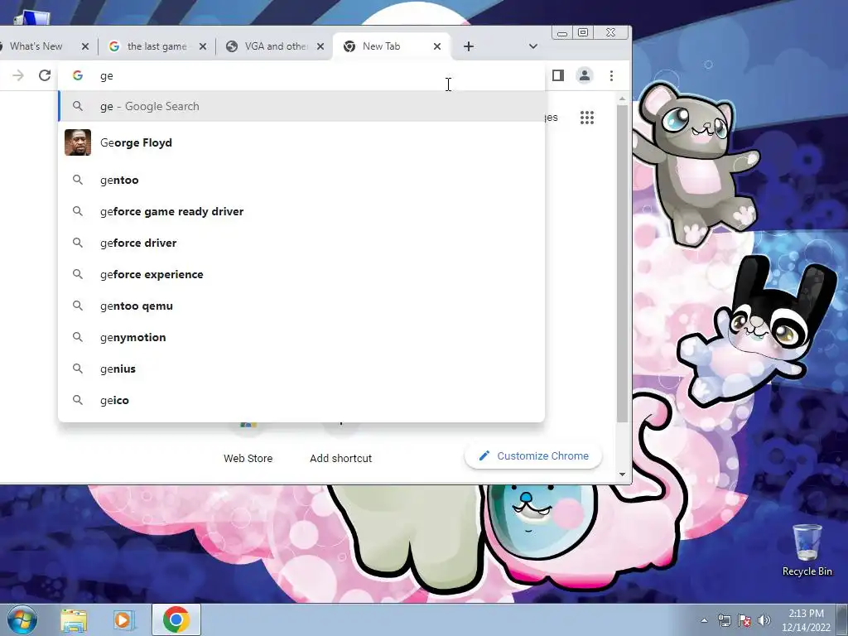The width and height of the screenshot is (848, 636).
Task: Click the page scrollbar down arrow
Action: [x=622, y=475]
